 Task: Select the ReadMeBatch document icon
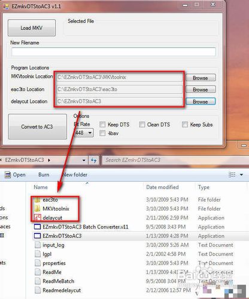[37, 281]
